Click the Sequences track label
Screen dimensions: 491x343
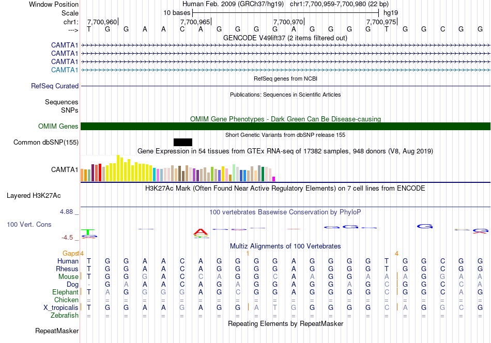coord(62,102)
